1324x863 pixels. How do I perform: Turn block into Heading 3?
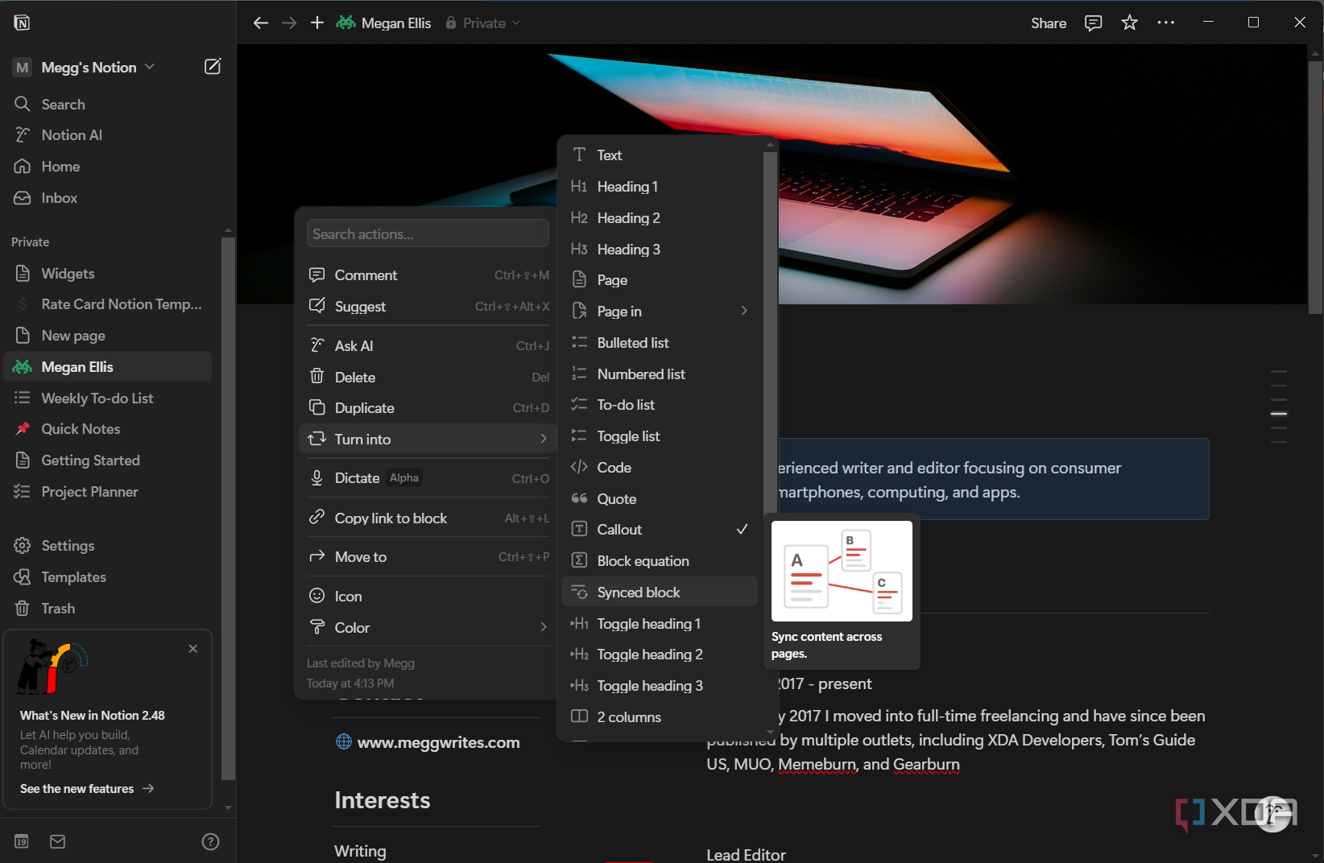click(659, 250)
